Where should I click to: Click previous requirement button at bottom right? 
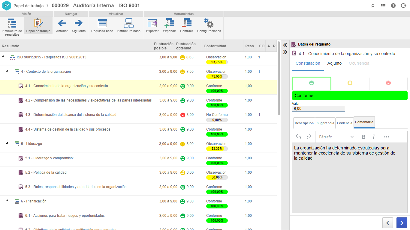coord(387,223)
